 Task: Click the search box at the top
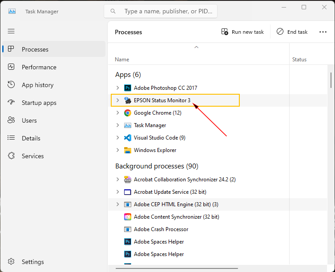tap(167, 11)
